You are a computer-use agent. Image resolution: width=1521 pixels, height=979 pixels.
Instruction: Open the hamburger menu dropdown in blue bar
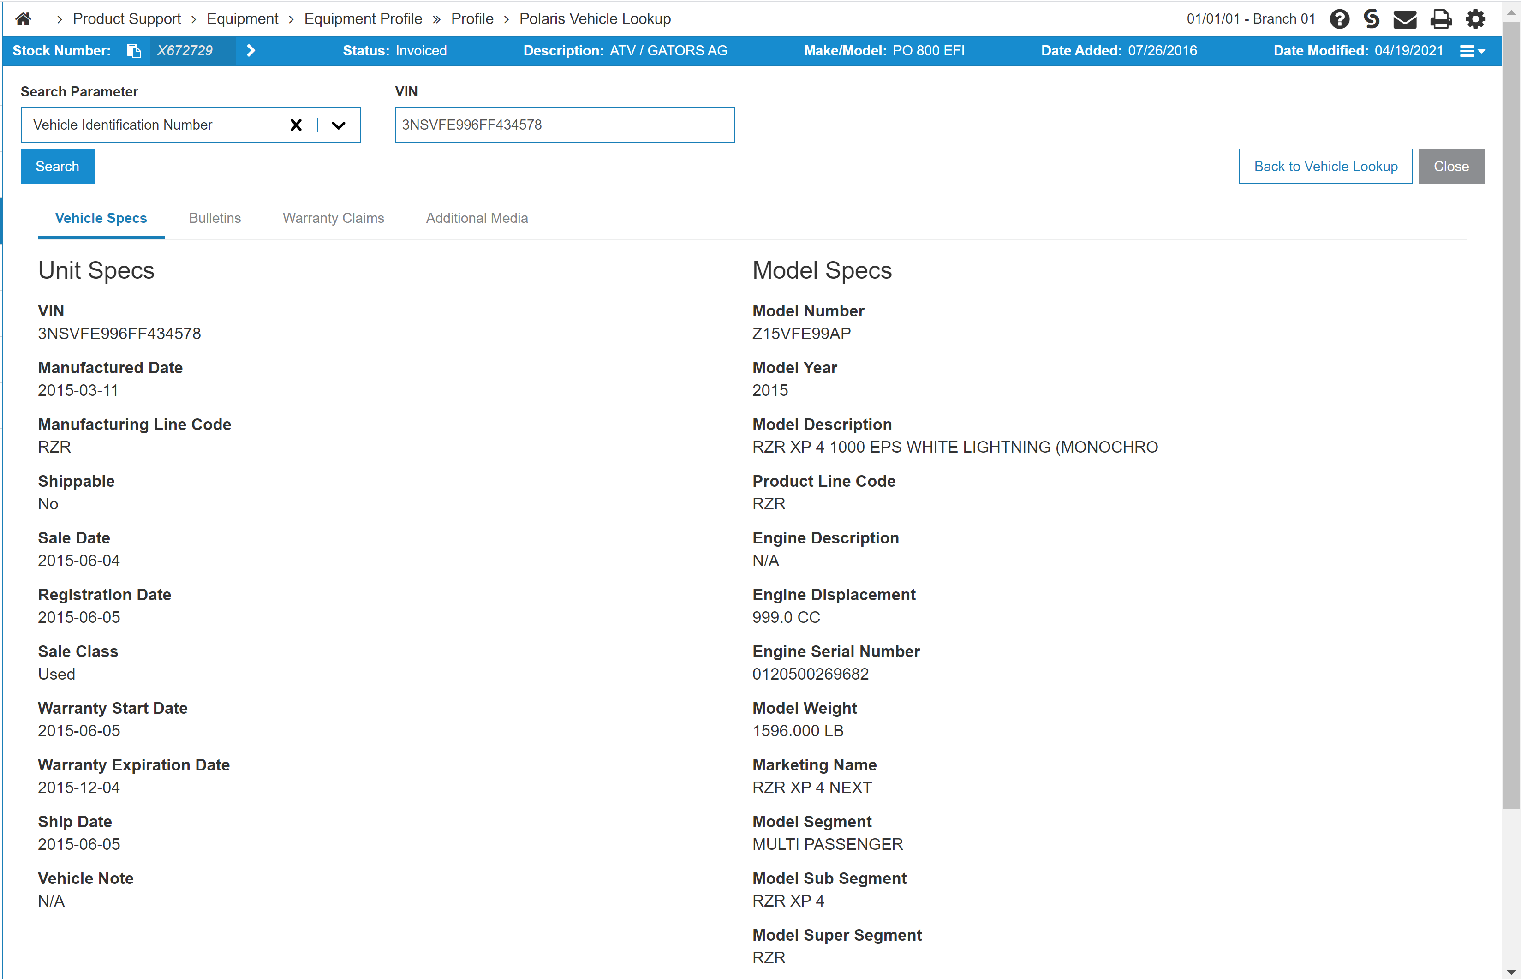click(x=1472, y=51)
